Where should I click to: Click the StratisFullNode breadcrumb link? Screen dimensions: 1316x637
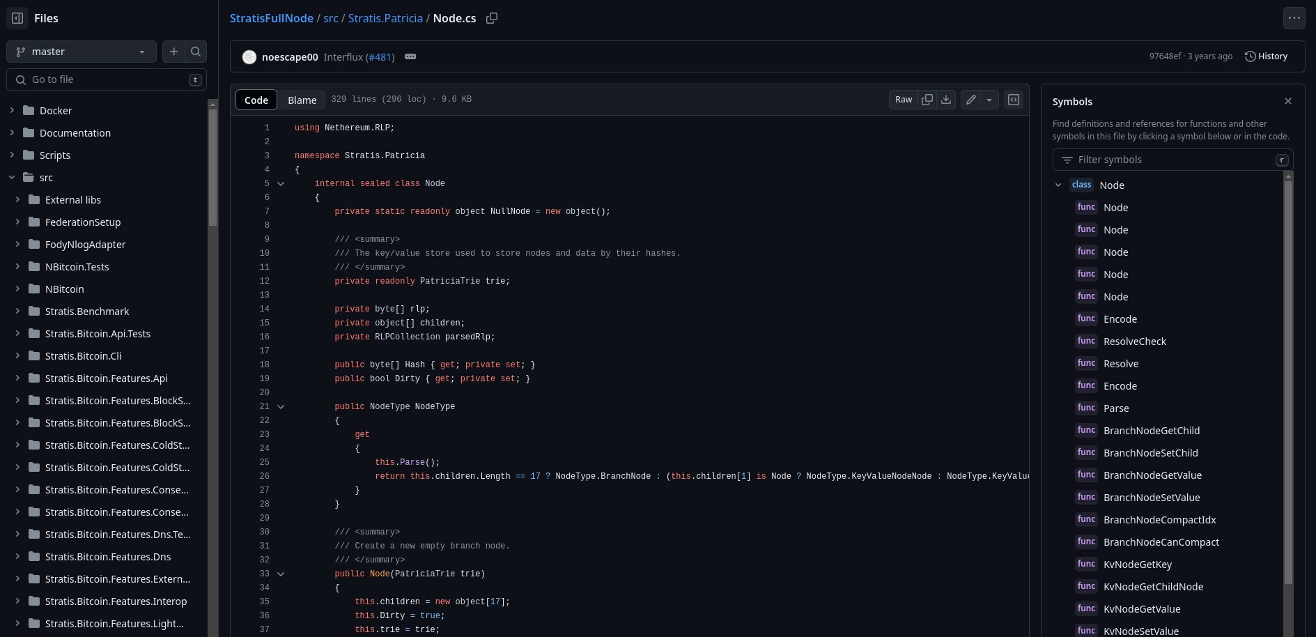click(272, 18)
